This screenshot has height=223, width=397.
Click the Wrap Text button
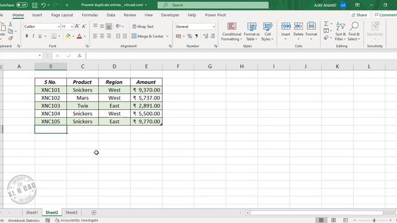click(x=143, y=26)
